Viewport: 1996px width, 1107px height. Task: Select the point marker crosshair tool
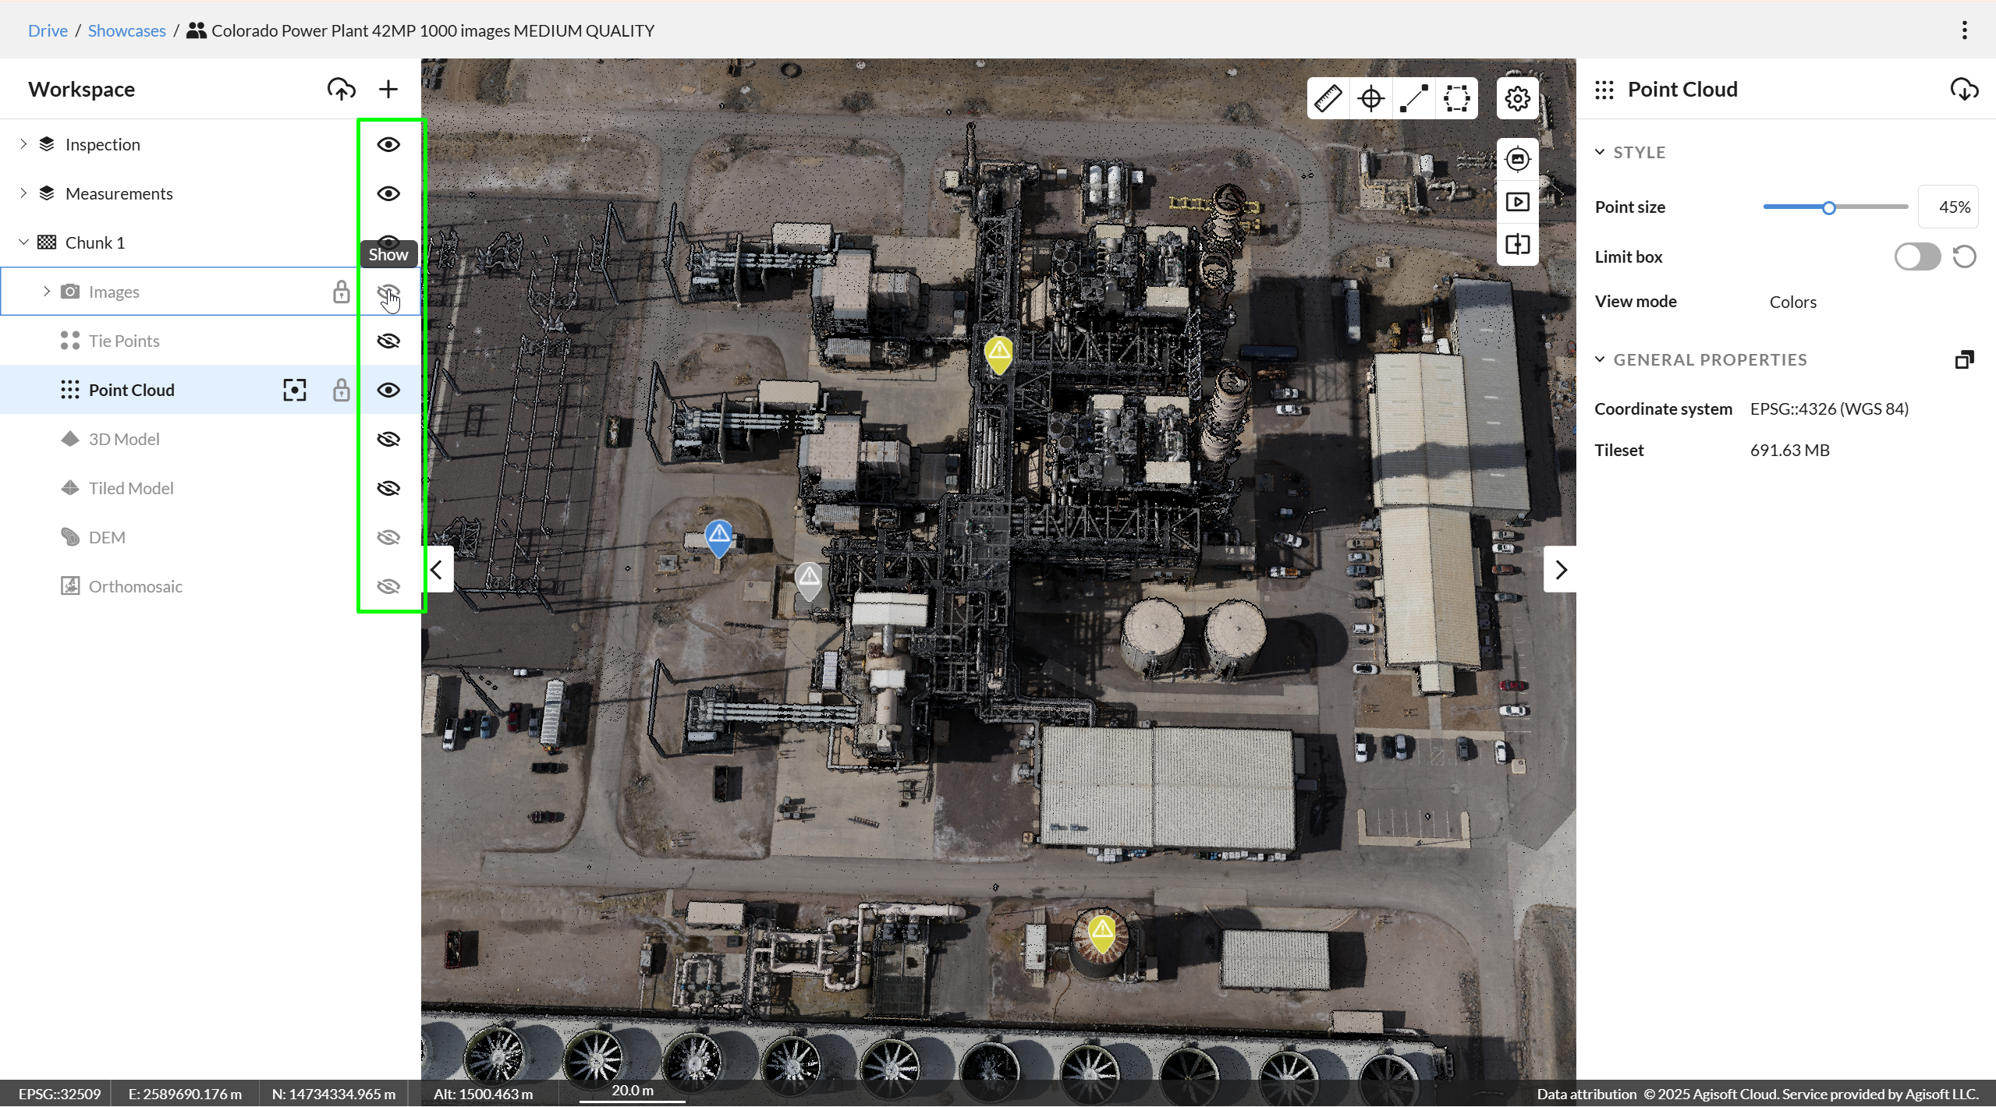click(1370, 99)
